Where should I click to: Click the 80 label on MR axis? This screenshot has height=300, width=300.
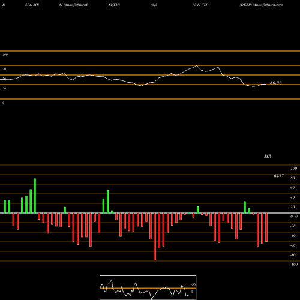pyautogui.click(x=293, y=178)
